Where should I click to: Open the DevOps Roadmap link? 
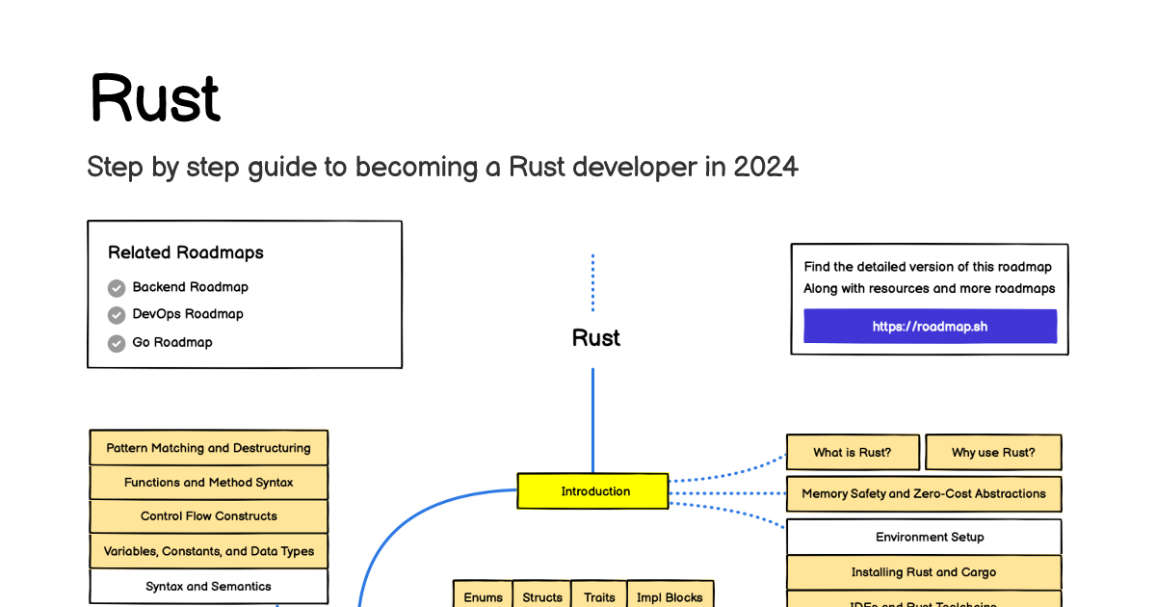(x=188, y=314)
